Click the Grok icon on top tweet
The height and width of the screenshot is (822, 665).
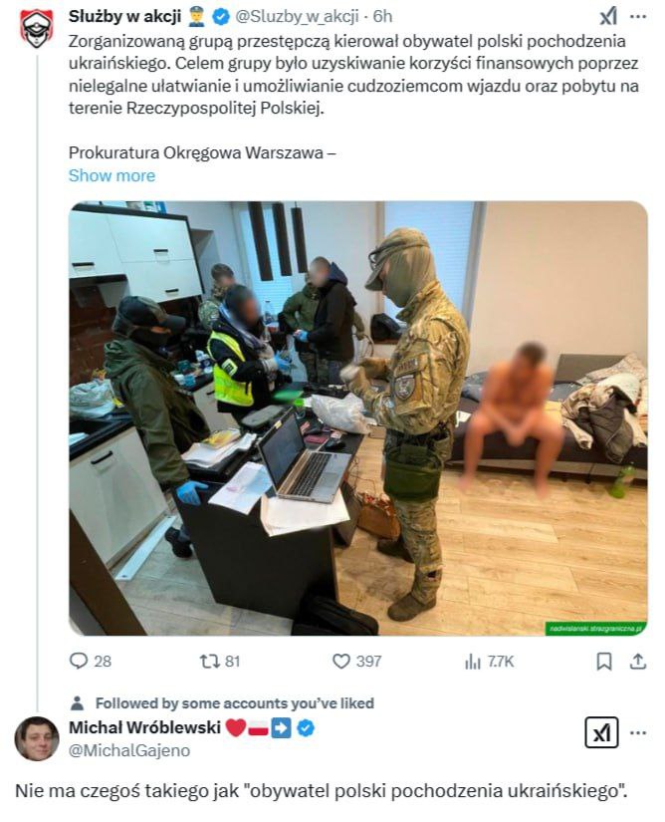[x=608, y=17]
